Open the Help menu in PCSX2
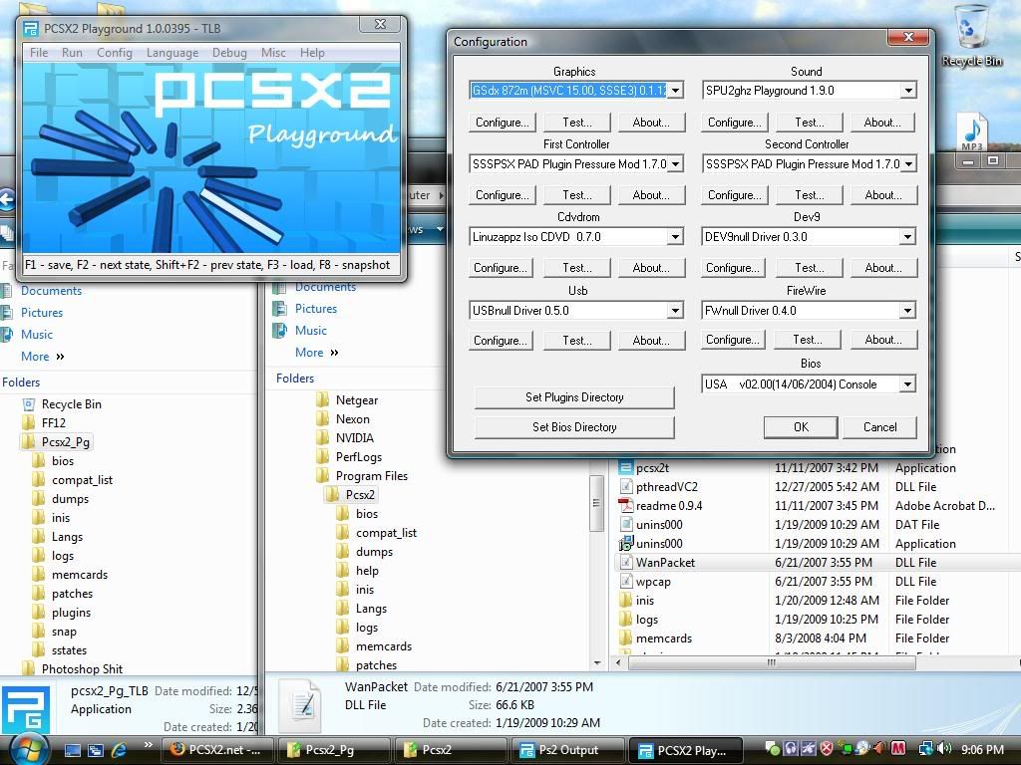 tap(312, 53)
